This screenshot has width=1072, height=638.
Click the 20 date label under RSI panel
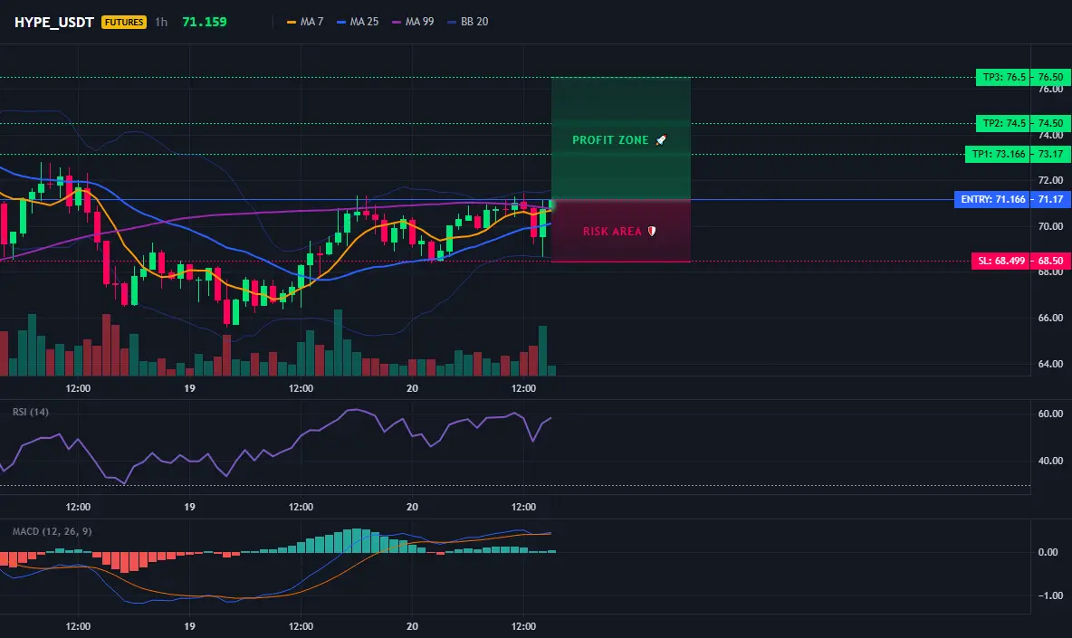click(x=412, y=507)
